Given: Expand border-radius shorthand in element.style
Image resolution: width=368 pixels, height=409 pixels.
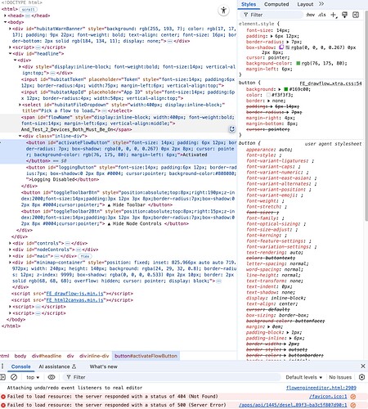Looking at the screenshot, I should (x=289, y=42).
